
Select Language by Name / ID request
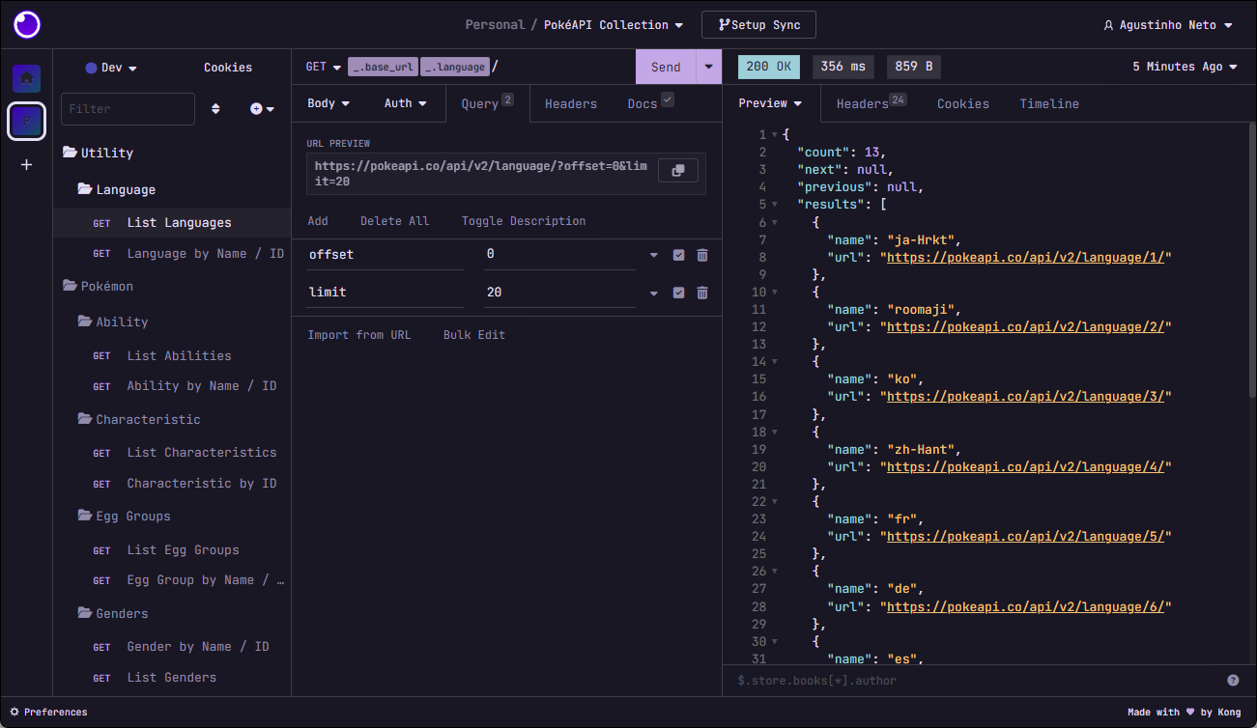pyautogui.click(x=172, y=254)
